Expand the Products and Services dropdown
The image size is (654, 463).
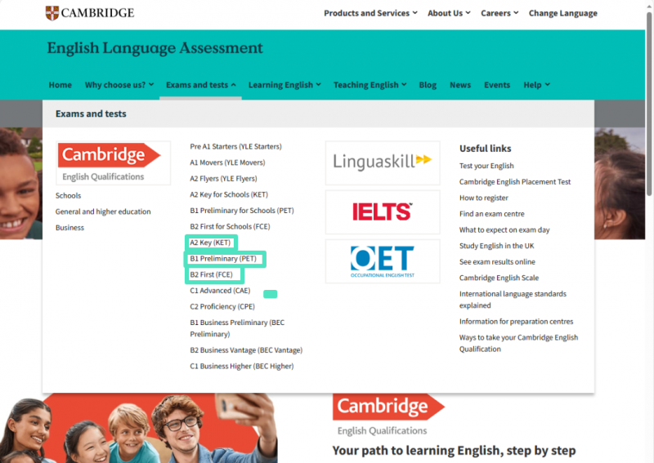coord(370,13)
